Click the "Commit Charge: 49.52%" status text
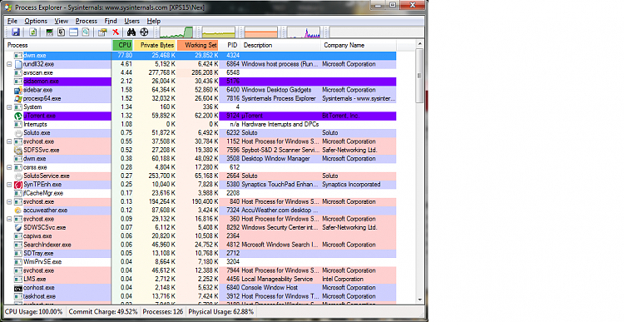The image size is (624, 322). [x=103, y=312]
